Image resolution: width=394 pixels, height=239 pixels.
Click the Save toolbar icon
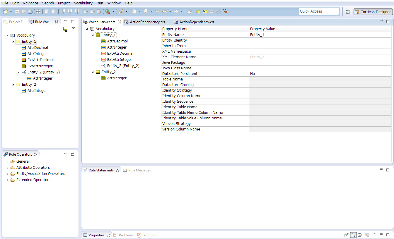click(17, 11)
